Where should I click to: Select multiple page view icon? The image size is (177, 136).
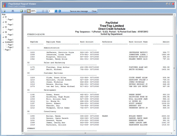[x=25, y=11]
